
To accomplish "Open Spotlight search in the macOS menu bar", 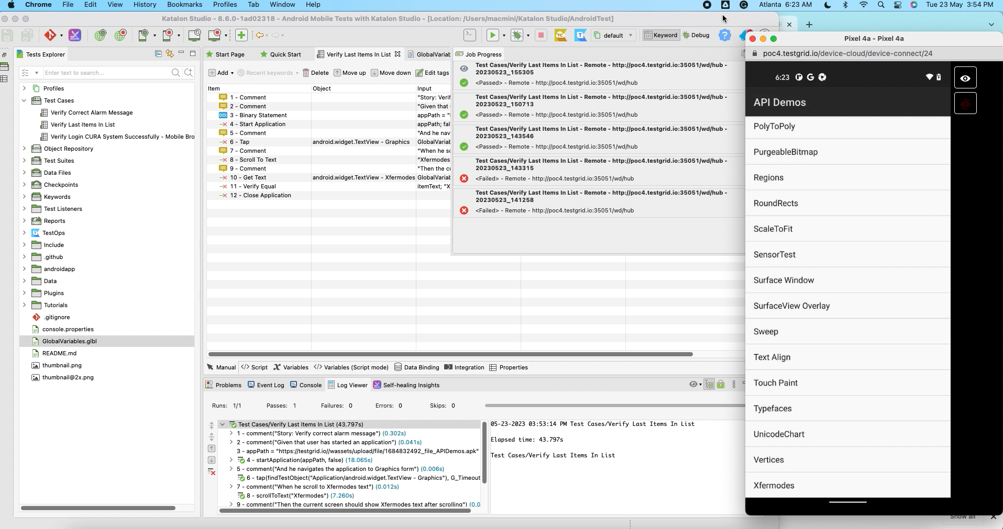I will (881, 5).
